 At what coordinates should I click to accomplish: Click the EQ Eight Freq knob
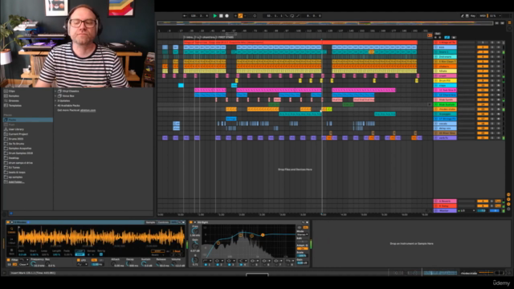tap(194, 231)
